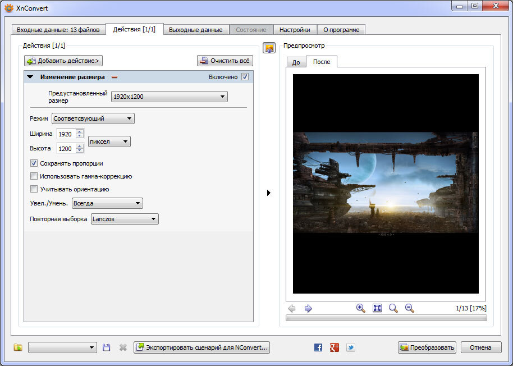Enable Учитывать ориентацию
The width and height of the screenshot is (513, 366).
click(x=34, y=189)
